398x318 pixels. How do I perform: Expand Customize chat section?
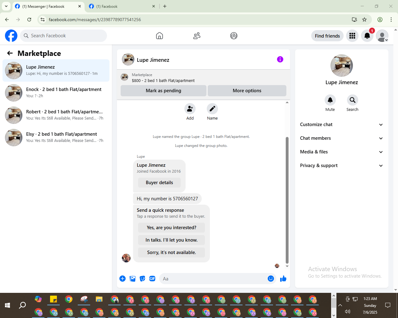pos(341,125)
